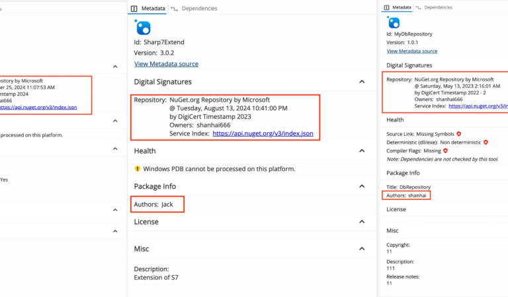The width and height of the screenshot is (508, 297).
Task: Collapse the Misc section in Sharp7Extend panel
Action: (x=362, y=249)
